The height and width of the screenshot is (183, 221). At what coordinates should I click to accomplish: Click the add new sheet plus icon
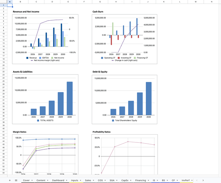(x=10, y=180)
